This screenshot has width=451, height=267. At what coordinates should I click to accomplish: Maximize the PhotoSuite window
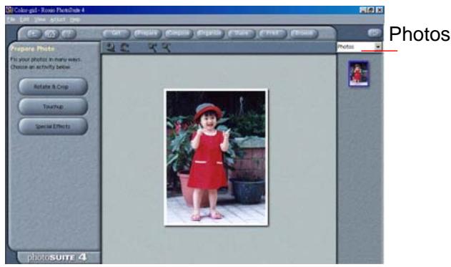371,10
